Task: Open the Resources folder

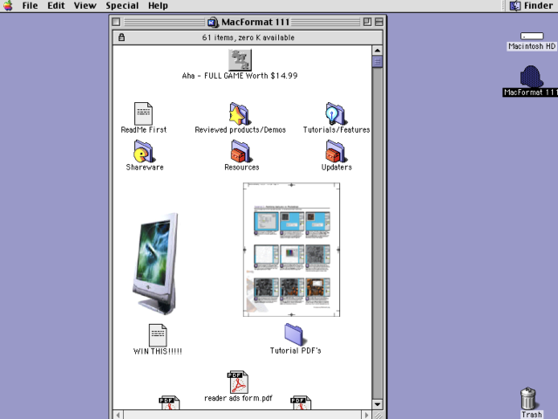Action: pyautogui.click(x=241, y=151)
